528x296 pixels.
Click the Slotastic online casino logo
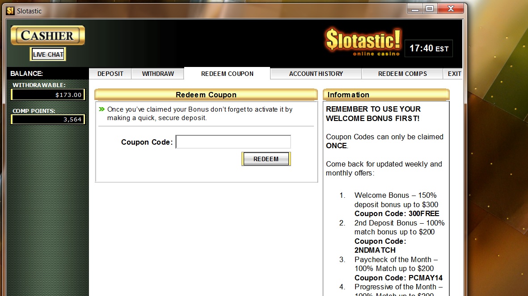363,42
